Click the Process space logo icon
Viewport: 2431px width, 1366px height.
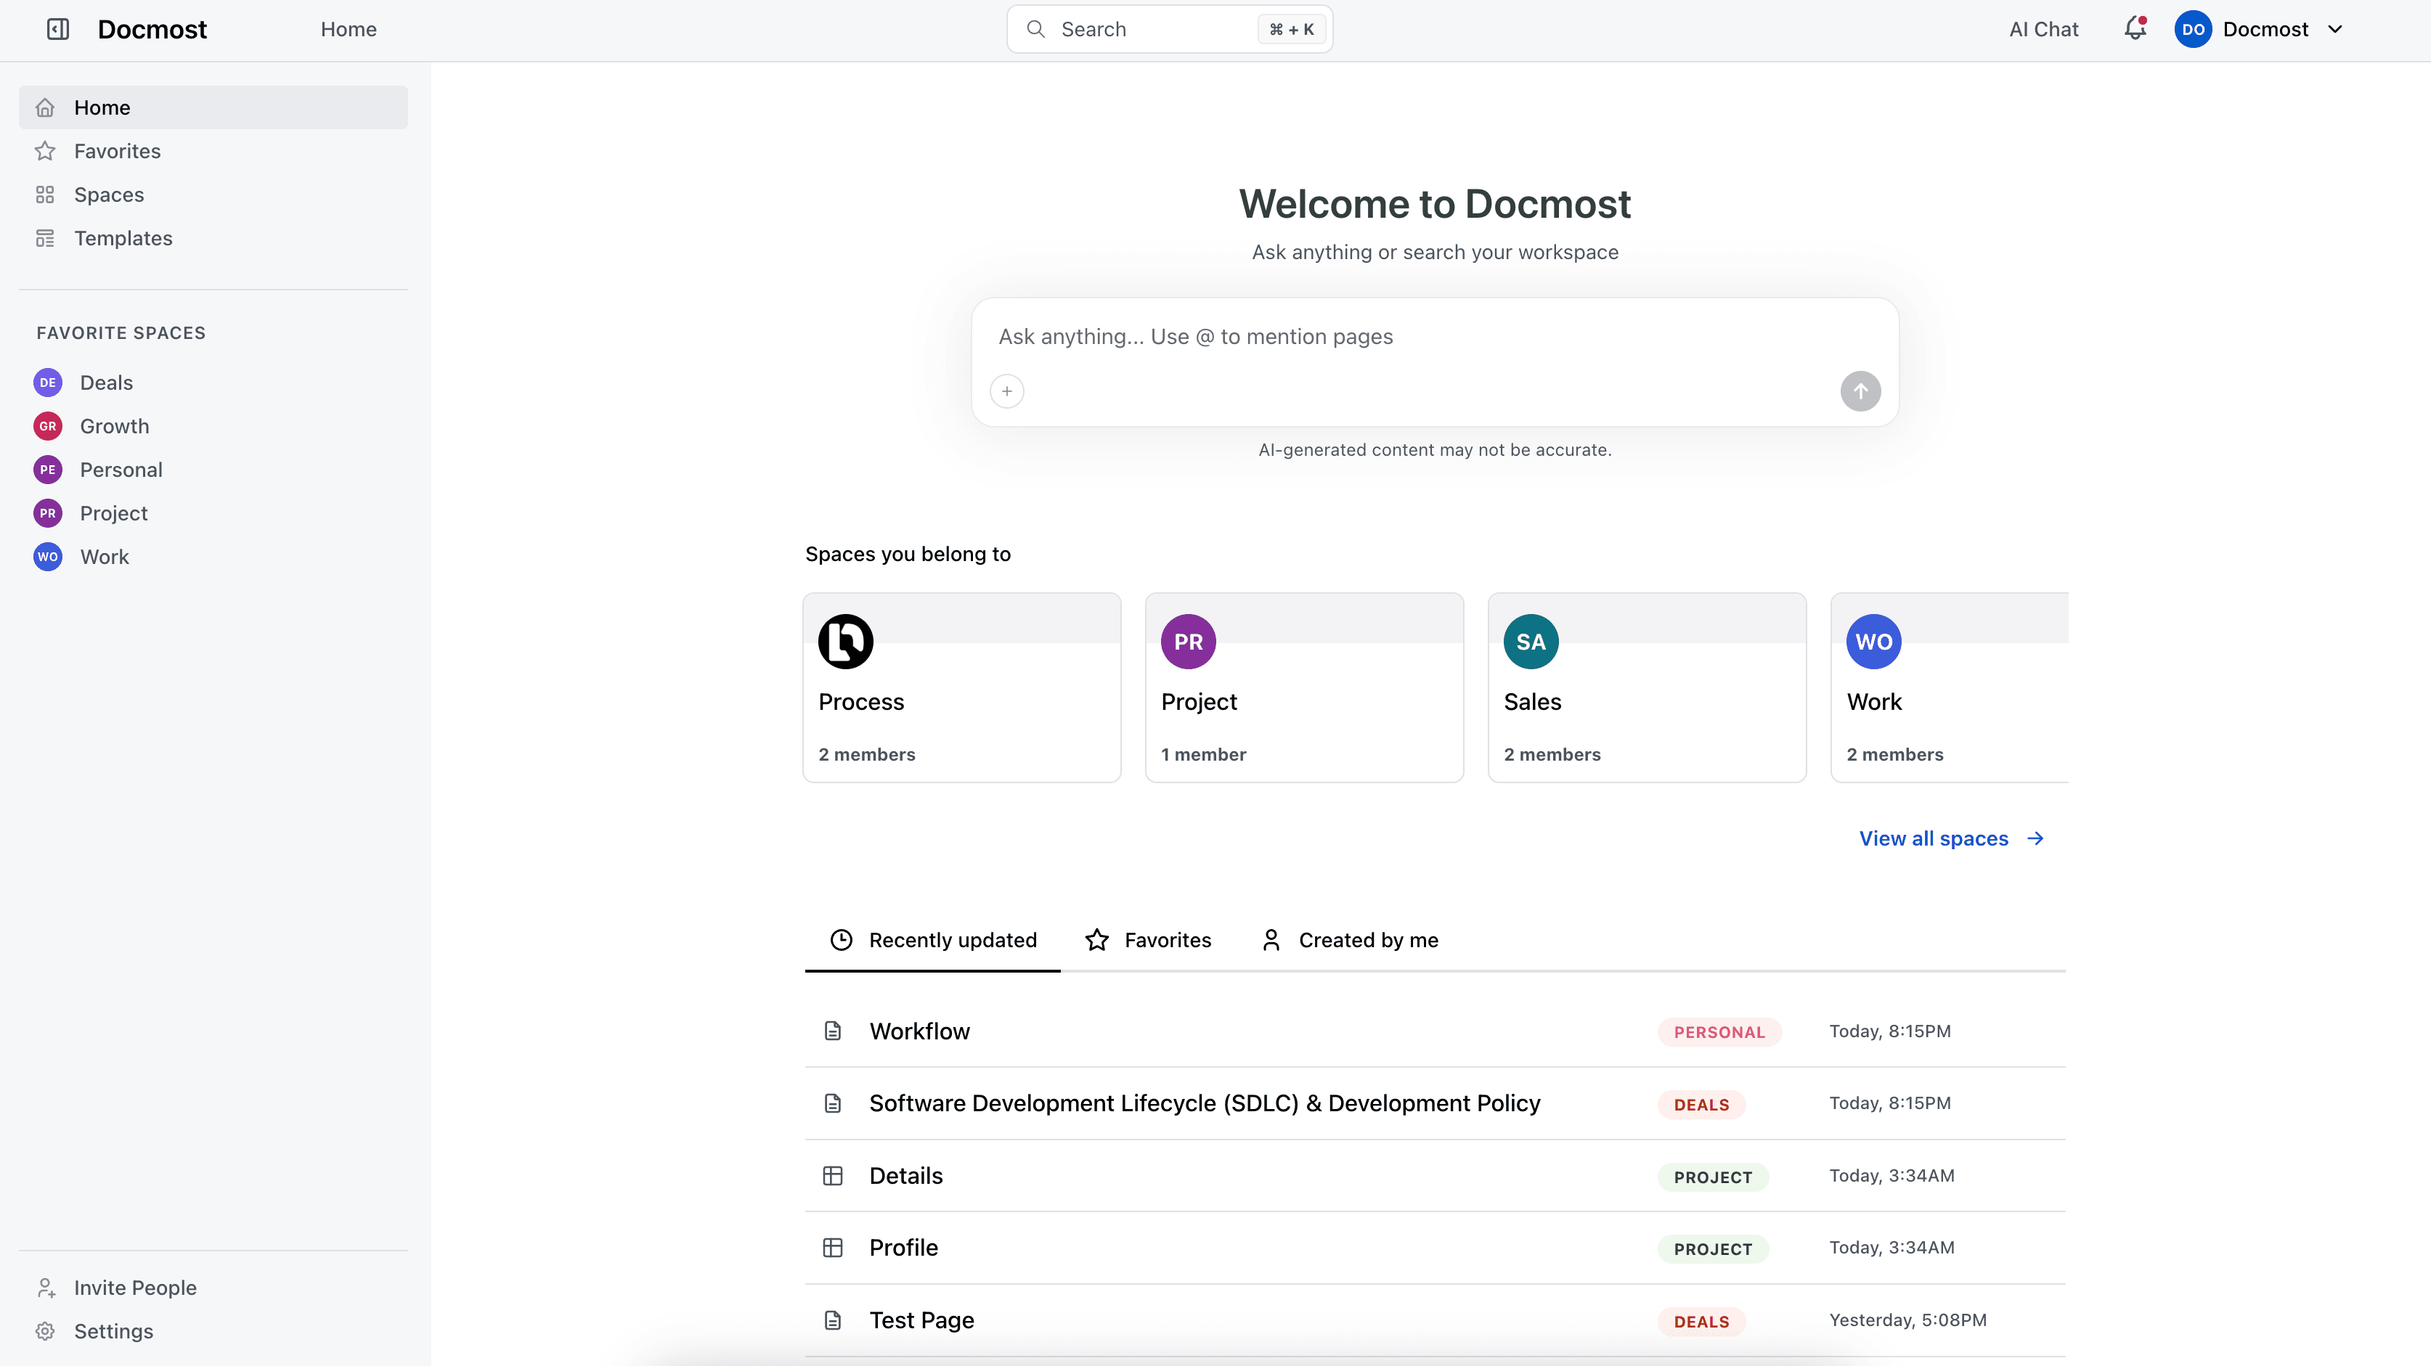[846, 642]
